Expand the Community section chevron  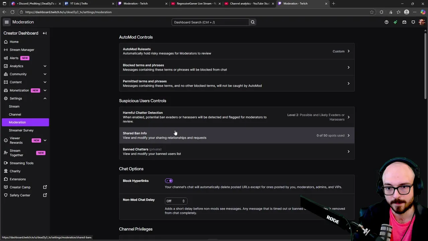45,74
